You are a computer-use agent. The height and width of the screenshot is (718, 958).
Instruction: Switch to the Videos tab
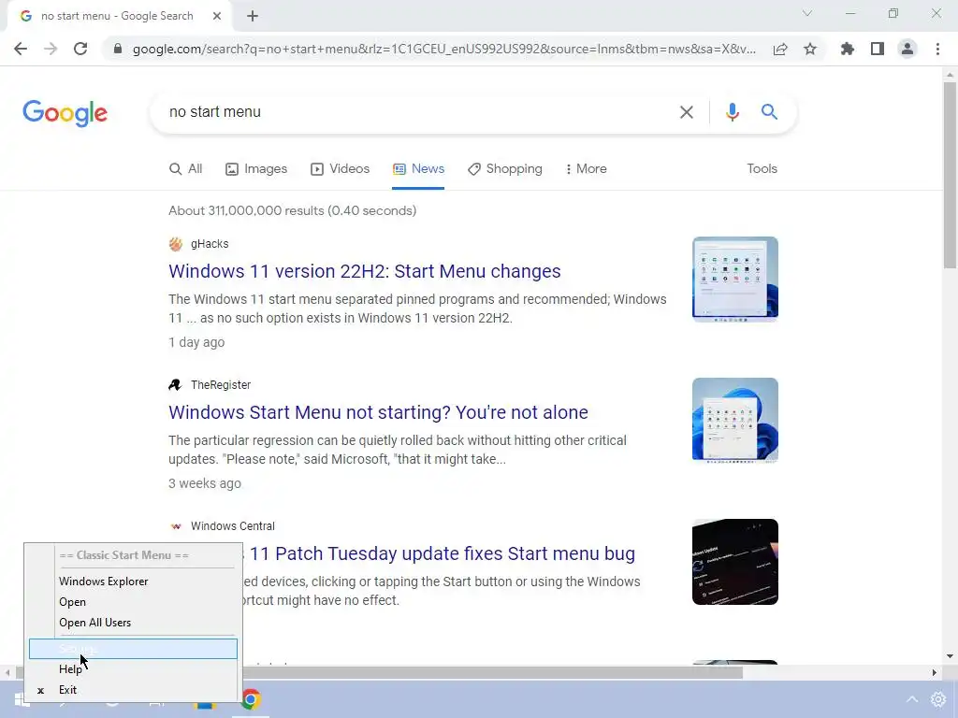click(341, 168)
